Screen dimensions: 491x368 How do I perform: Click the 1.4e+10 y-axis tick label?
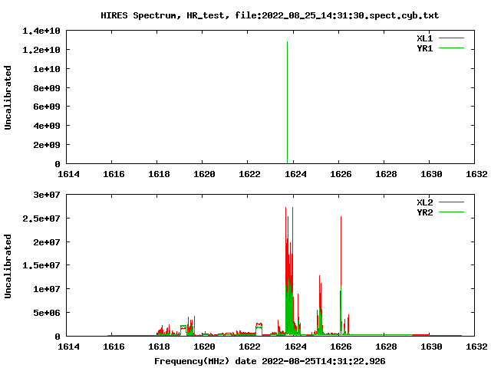click(x=41, y=31)
